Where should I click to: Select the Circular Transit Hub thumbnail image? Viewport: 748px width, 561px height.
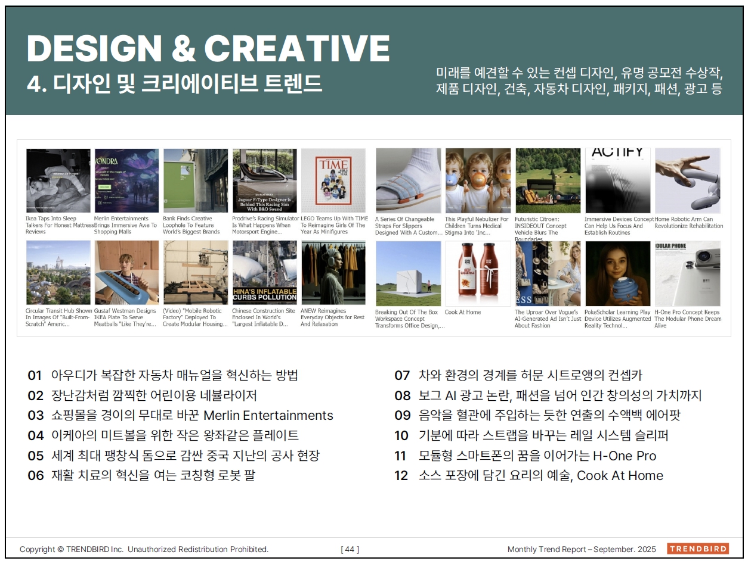58,273
